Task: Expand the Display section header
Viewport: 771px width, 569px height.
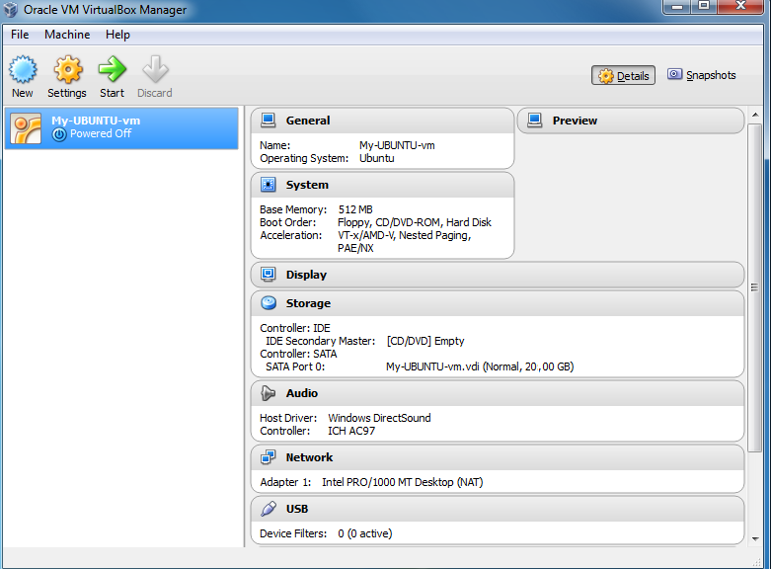Action: click(x=498, y=275)
